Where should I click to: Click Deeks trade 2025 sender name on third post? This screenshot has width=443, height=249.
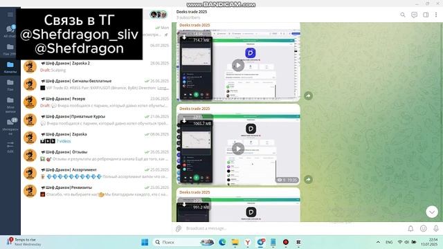[195, 192]
